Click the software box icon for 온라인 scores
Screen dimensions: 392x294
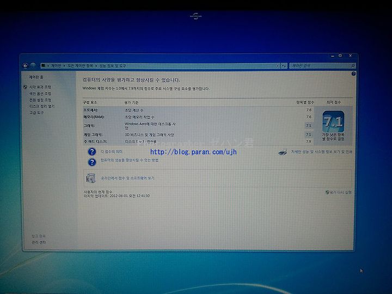pyautogui.click(x=91, y=178)
